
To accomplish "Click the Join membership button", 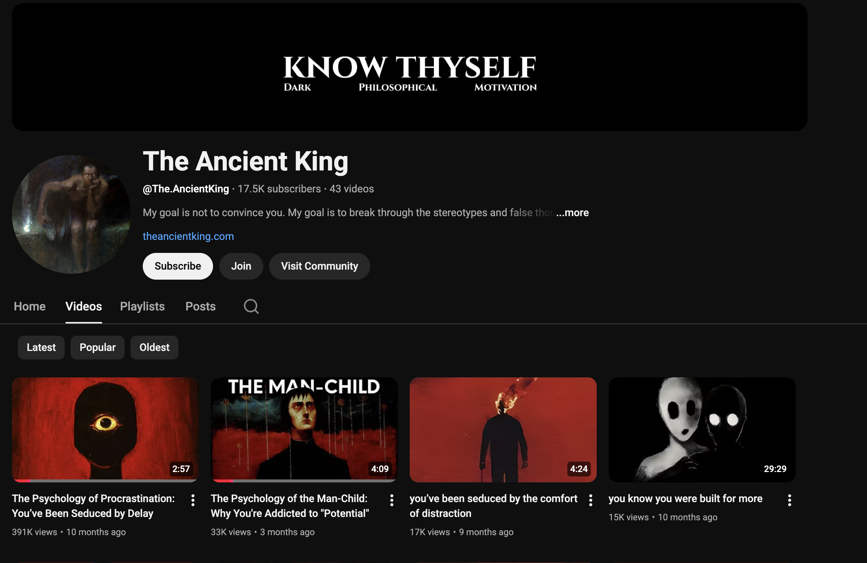I will tap(241, 266).
